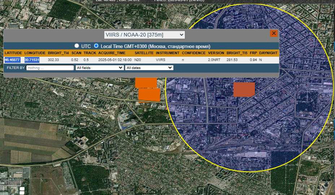This screenshot has width=335, height=195.
Task: Click acquire time 2025-05-01 02:18:00
Action: (x=115, y=60)
